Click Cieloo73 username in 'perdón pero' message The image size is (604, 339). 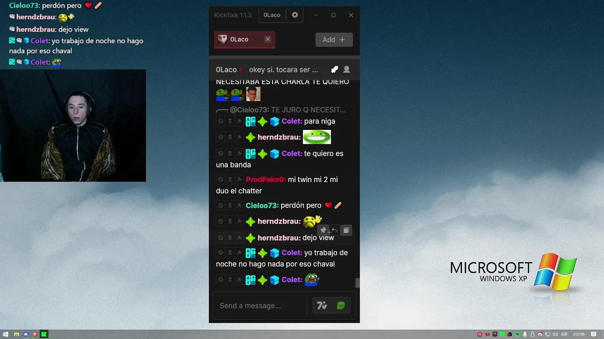[x=262, y=206]
